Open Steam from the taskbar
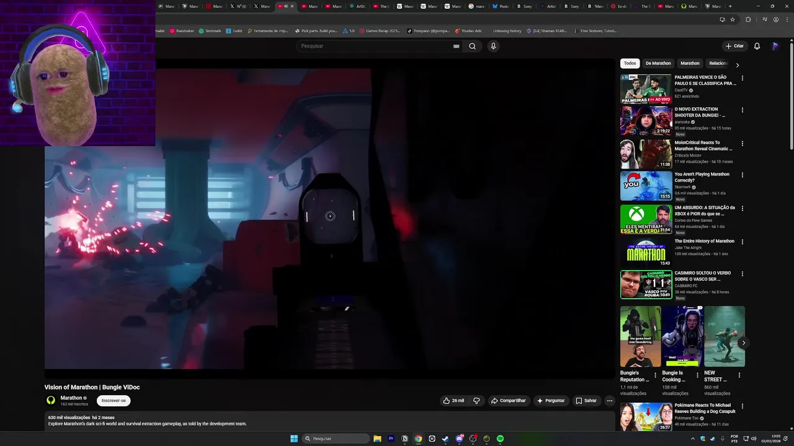Viewport: 794px width, 446px height. [x=445, y=439]
